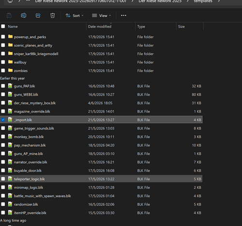The height and width of the screenshot is (226, 242).
Task: Expand the chevron after templates in breadcrumb
Action: point(219,1)
